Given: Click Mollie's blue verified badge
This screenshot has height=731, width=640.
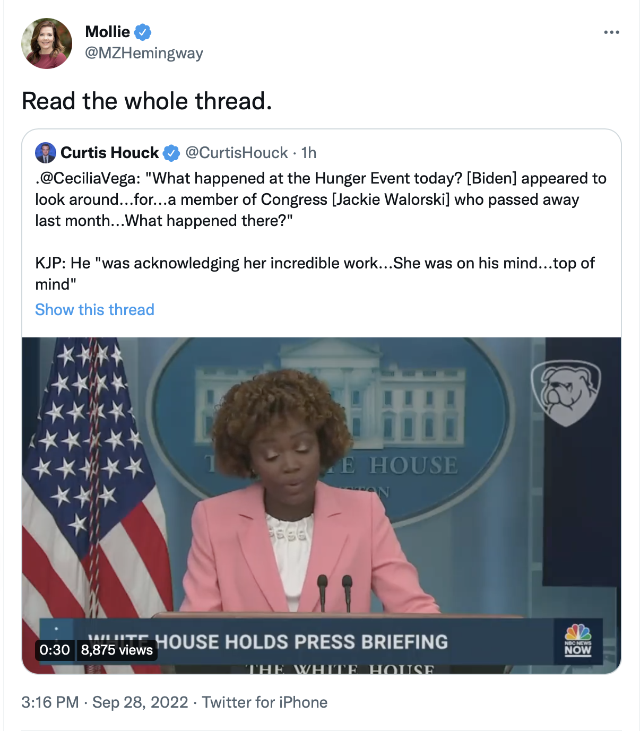Looking at the screenshot, I should tap(142, 32).
